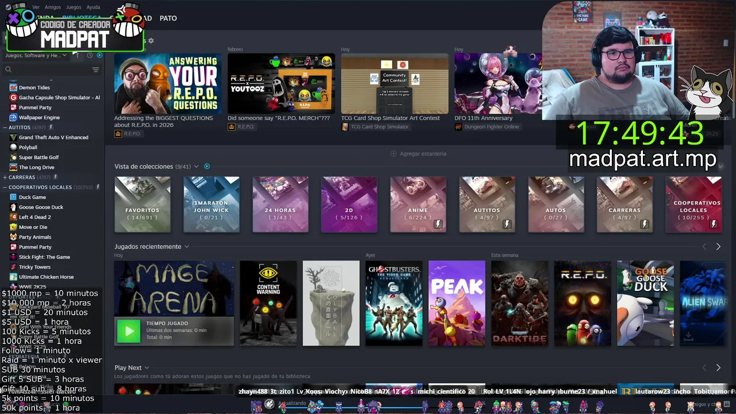Viewport: 736px width, 414px height.
Task: Open TCG Card Shop Simulator Art Contest news
Action: 390,118
